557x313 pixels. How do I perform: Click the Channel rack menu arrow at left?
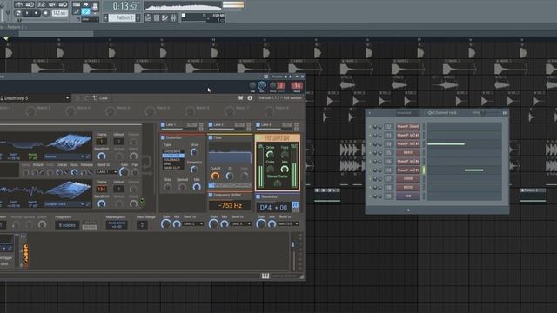coord(370,113)
